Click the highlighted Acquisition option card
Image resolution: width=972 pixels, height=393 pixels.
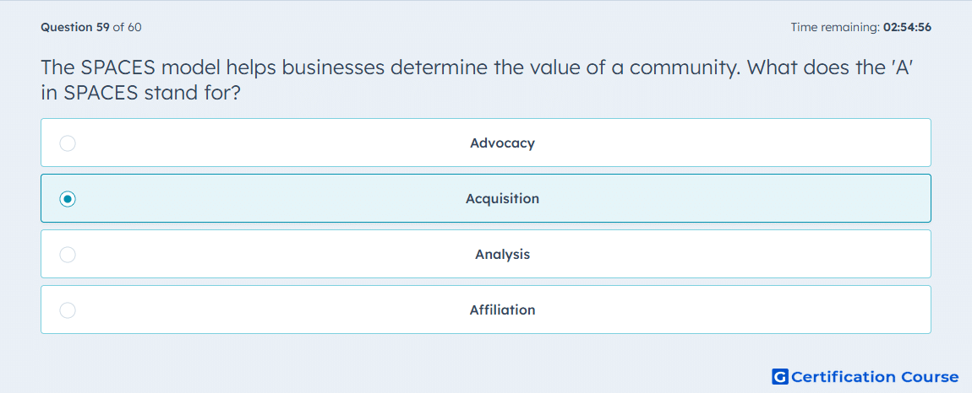coord(486,198)
